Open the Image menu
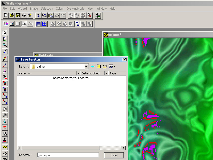 point(34,9)
